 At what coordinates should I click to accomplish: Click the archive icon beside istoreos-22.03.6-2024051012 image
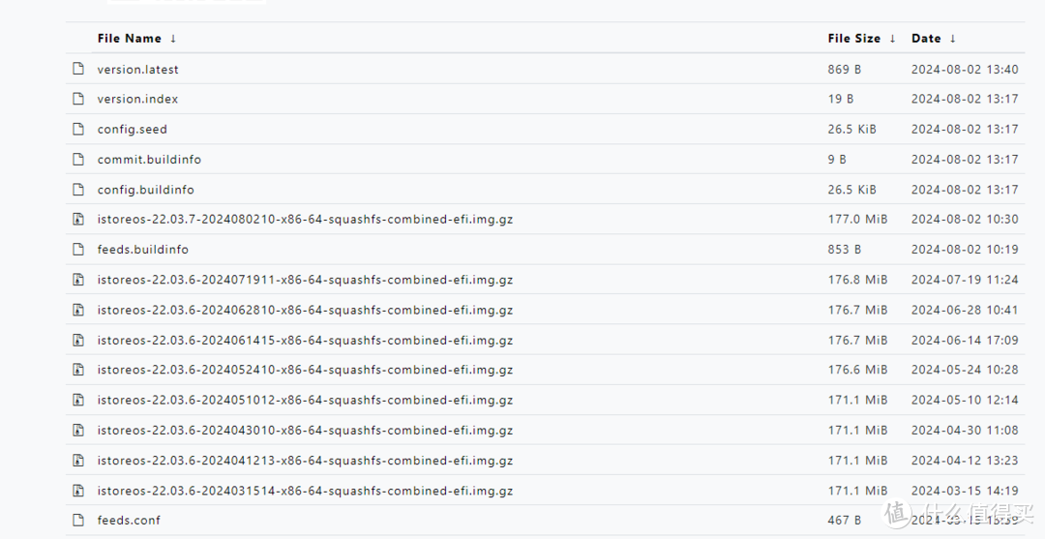(78, 400)
